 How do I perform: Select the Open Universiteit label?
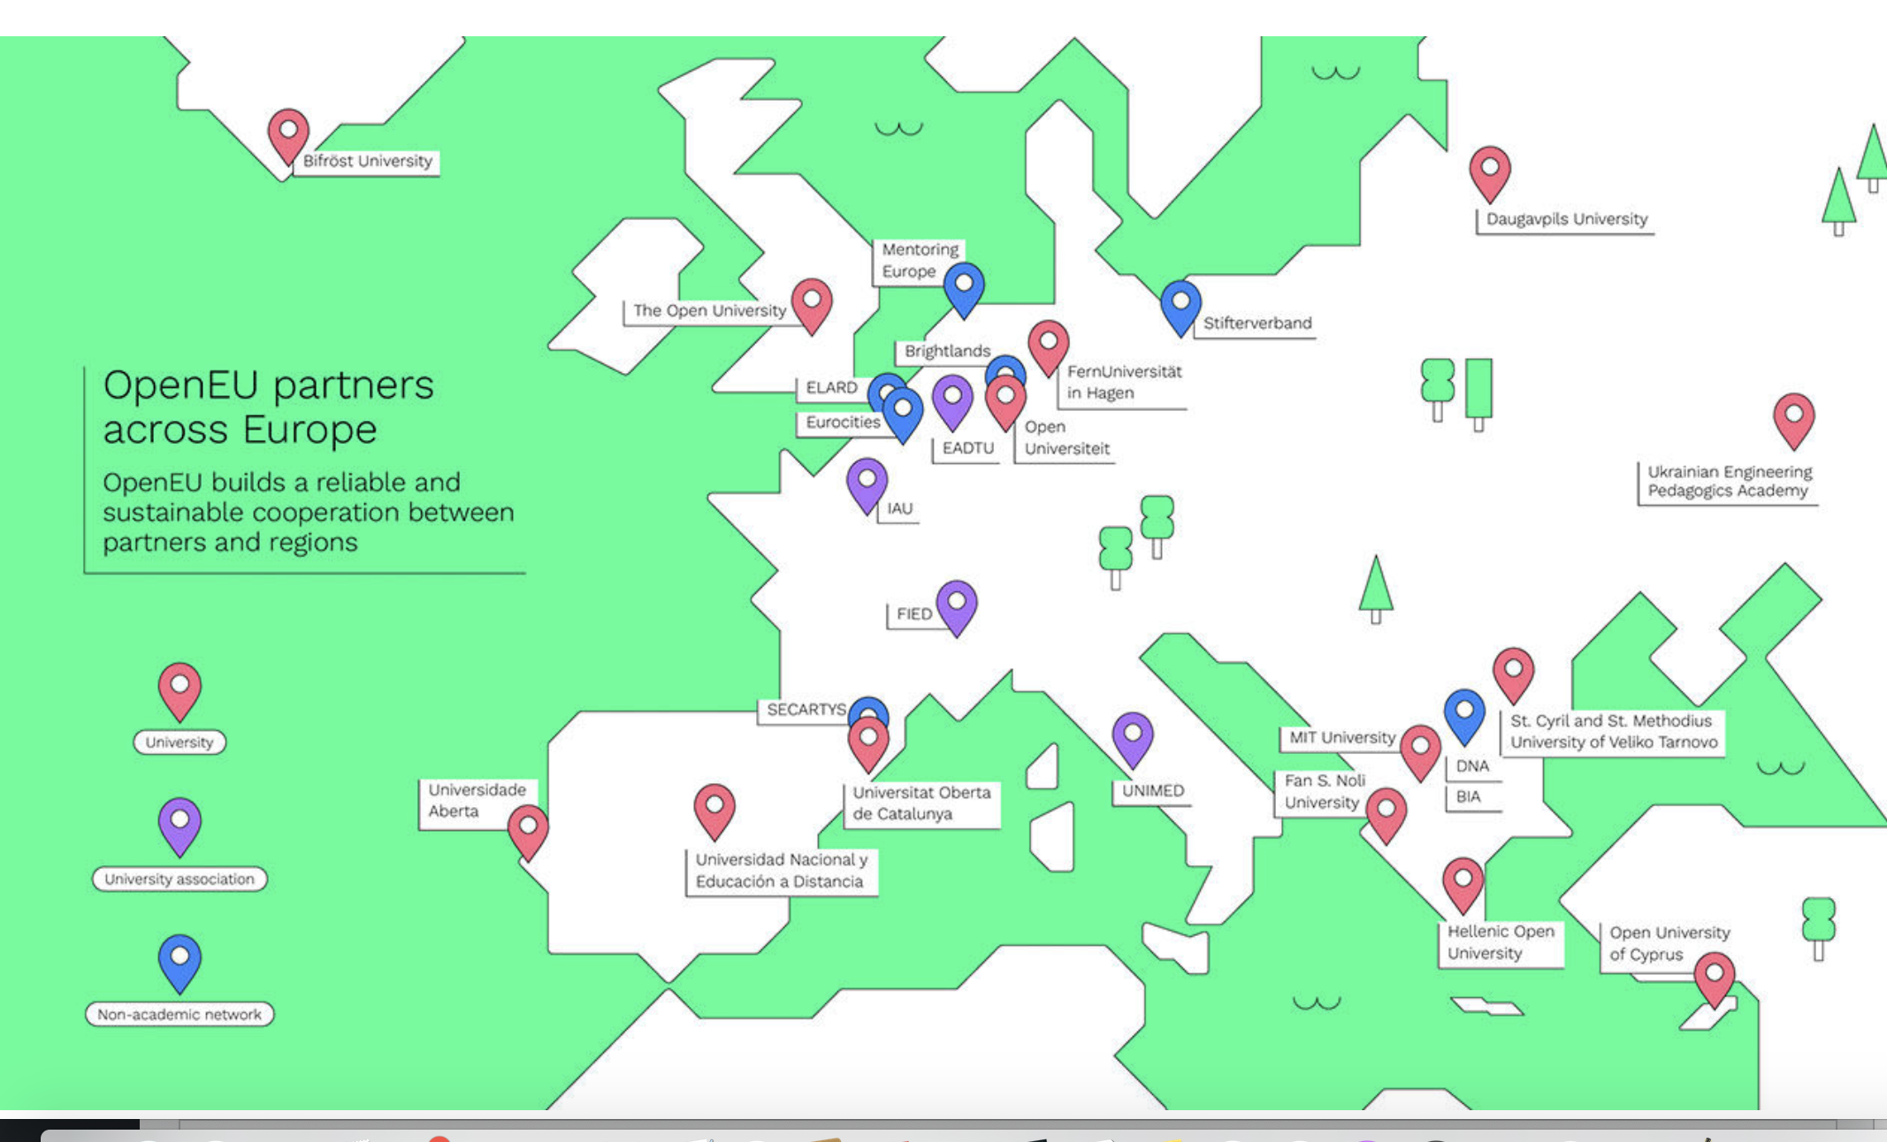(x=1066, y=438)
